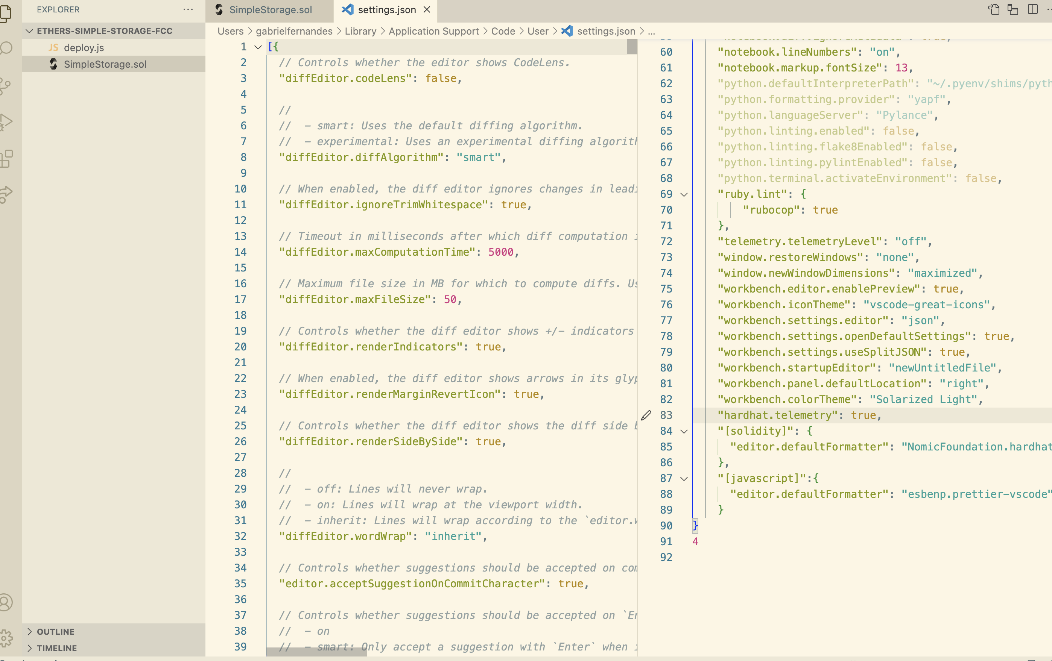The width and height of the screenshot is (1052, 661).
Task: Click the "diffEditor.codeLens" line
Action: click(371, 79)
